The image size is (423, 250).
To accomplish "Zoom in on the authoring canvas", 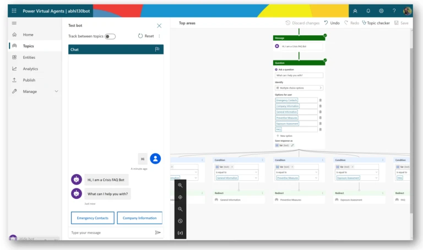I will pos(180,185).
